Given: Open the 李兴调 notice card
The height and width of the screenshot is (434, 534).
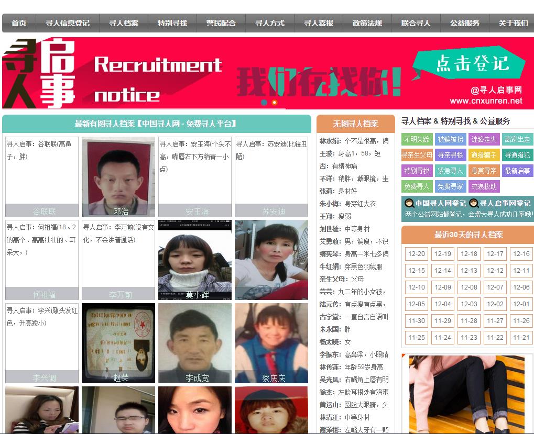Looking at the screenshot, I should [x=42, y=343].
